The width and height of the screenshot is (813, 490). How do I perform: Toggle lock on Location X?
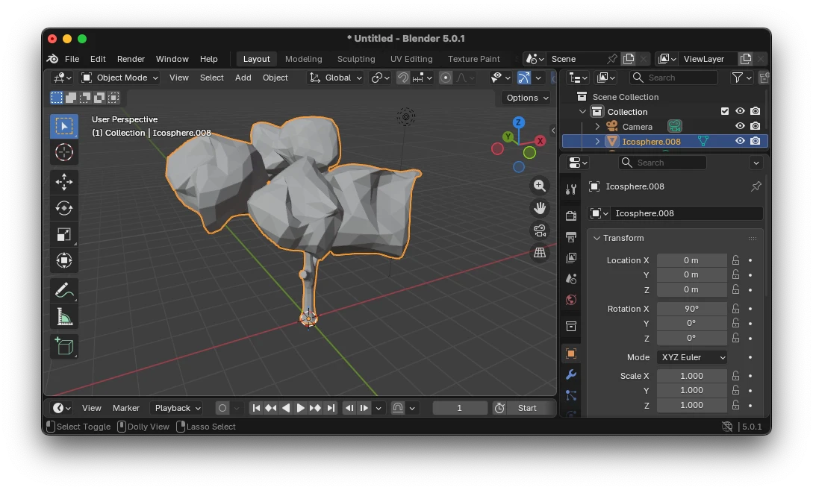coord(735,260)
